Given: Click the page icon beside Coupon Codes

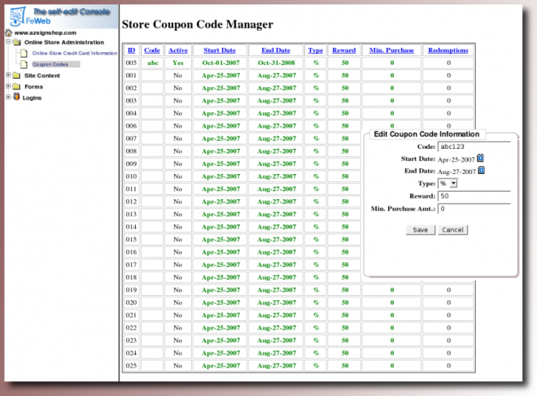Looking at the screenshot, I should 24,64.
